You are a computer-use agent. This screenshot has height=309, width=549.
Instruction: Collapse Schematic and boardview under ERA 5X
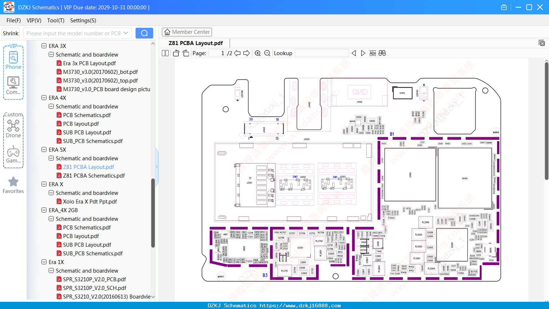pos(51,158)
